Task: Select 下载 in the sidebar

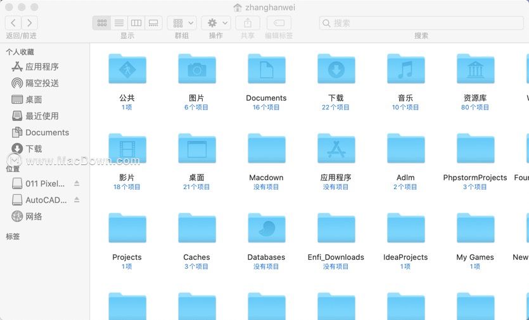Action: point(27,149)
